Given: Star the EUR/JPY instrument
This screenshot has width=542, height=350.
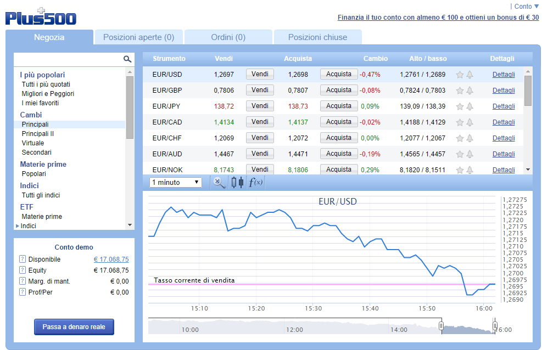Looking at the screenshot, I should pyautogui.click(x=460, y=106).
